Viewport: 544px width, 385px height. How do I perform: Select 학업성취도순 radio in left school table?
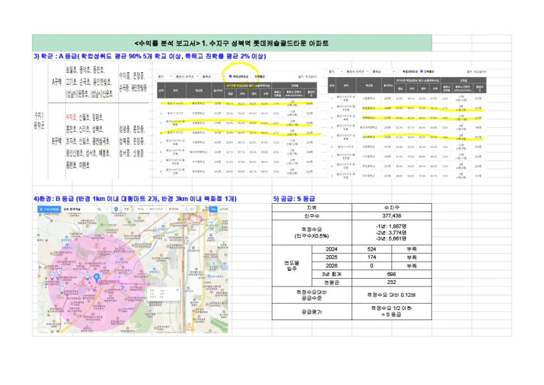230,76
